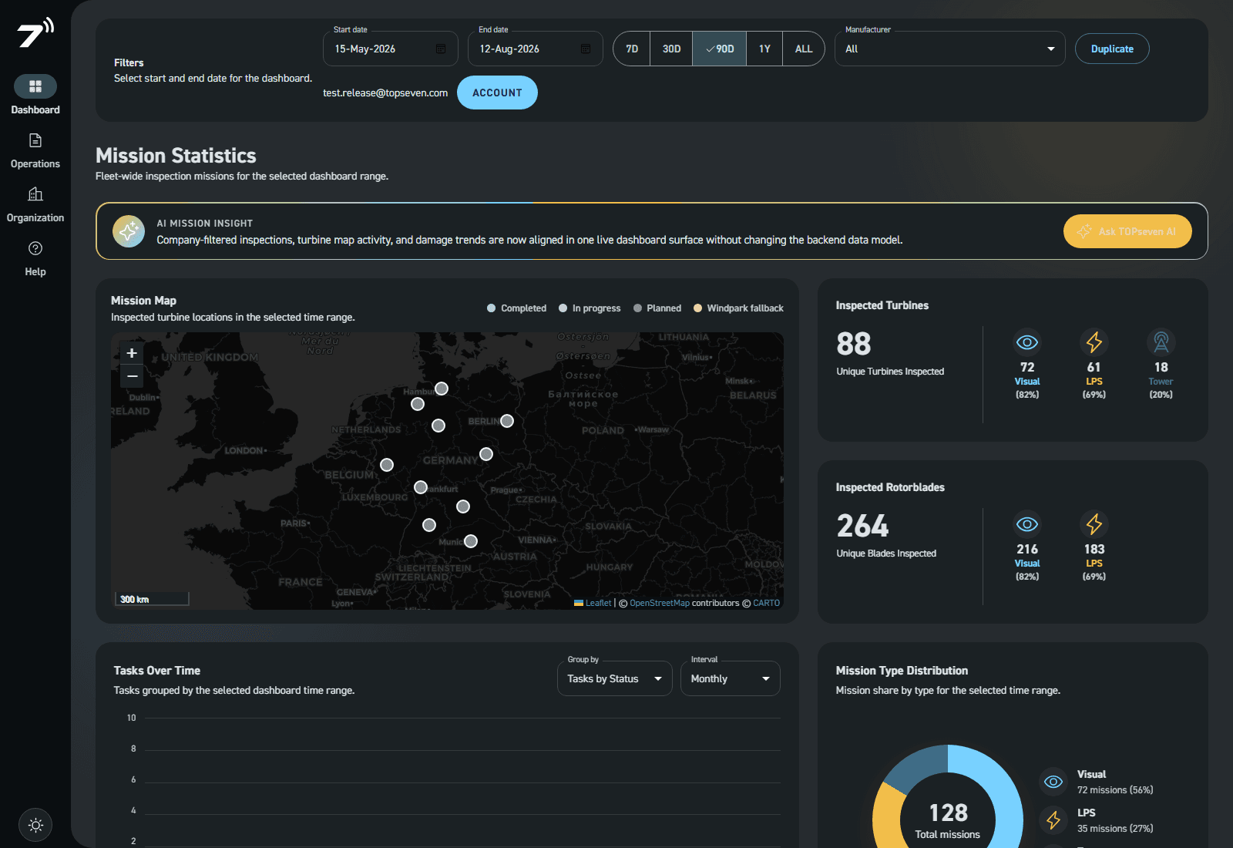This screenshot has width=1233, height=848.
Task: Zoom out on the Mission Map
Action: (132, 376)
